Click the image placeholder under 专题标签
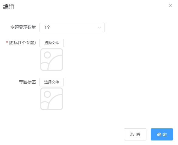The image size is (178, 145). [52, 99]
